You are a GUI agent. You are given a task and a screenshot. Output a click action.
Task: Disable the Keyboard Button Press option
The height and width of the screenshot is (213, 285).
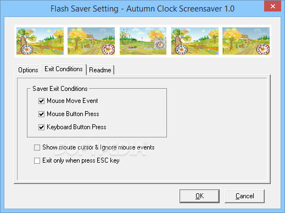pyautogui.click(x=41, y=127)
